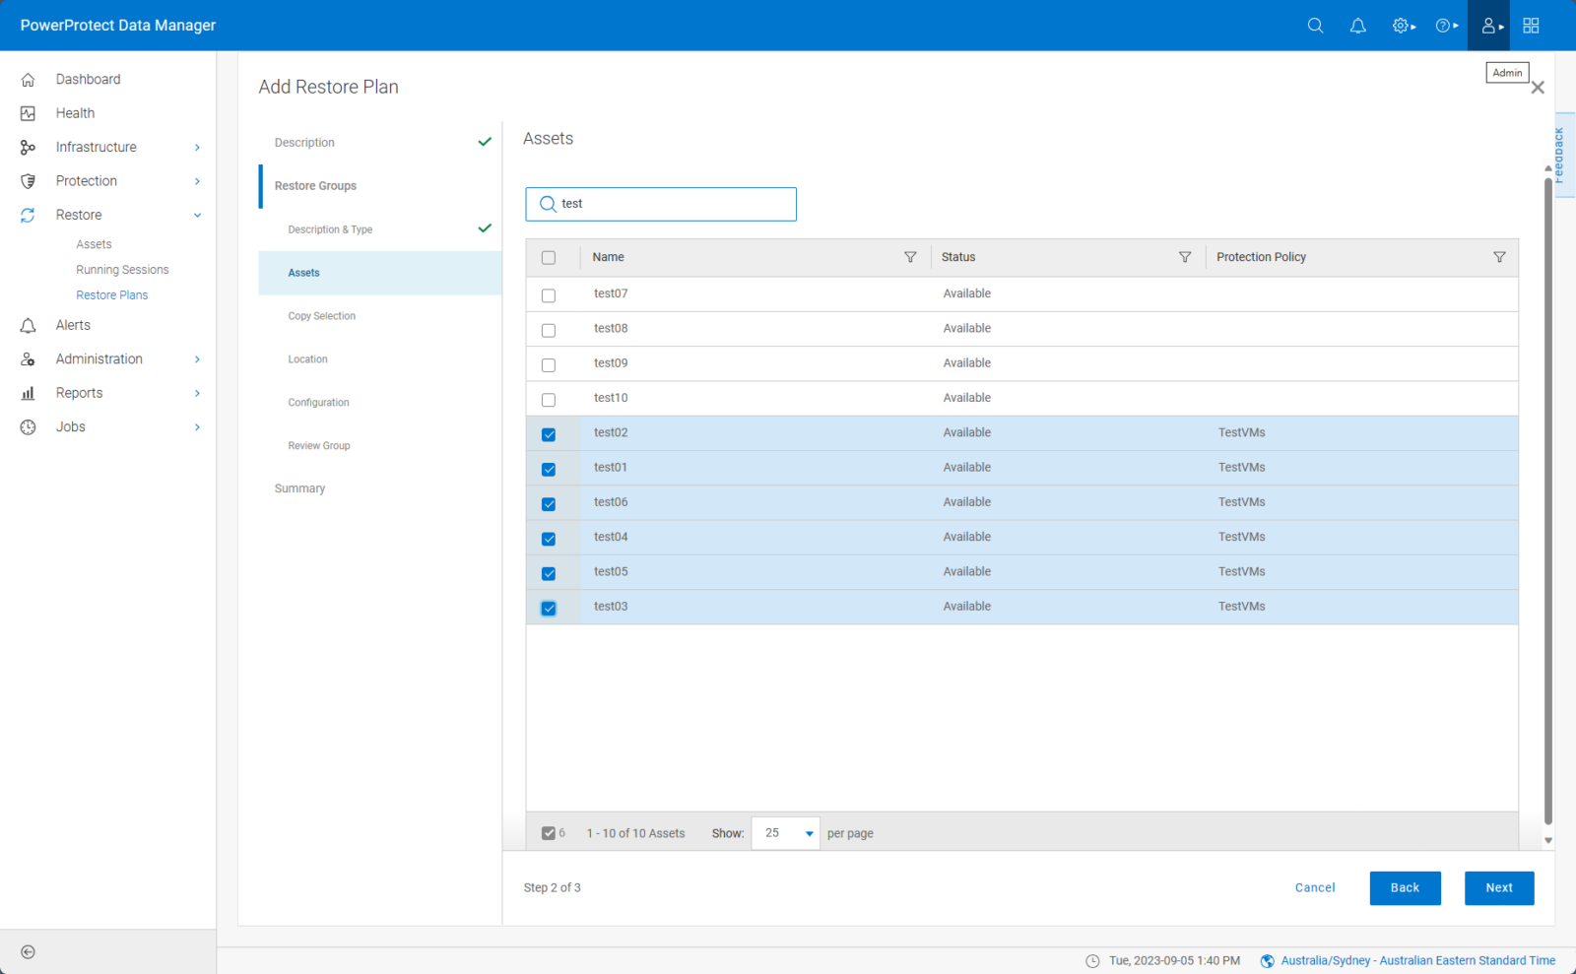Uncheck the checkbox for test03

pyautogui.click(x=549, y=608)
